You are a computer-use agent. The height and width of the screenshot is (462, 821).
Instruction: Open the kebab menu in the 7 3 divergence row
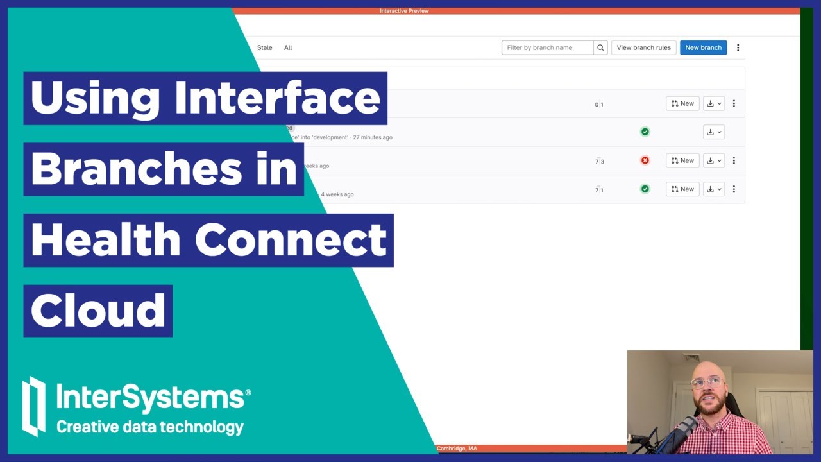734,160
